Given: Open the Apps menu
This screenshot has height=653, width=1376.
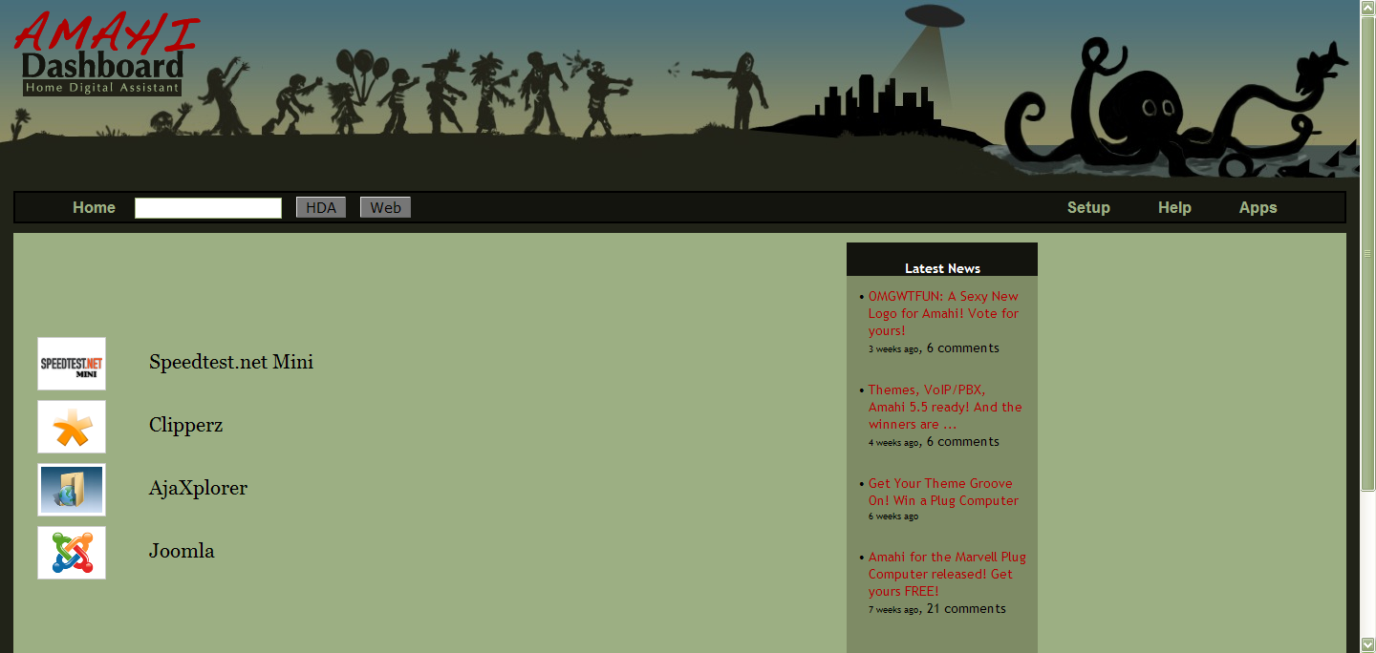Looking at the screenshot, I should (1258, 207).
